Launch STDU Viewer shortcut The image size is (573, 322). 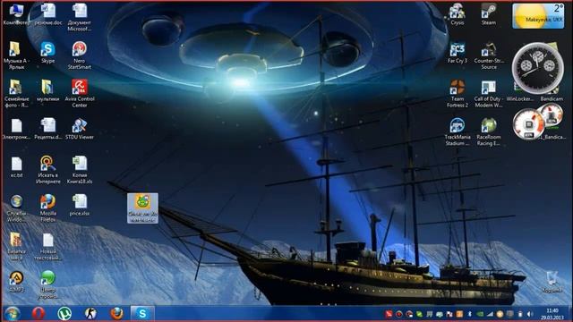[80, 129]
